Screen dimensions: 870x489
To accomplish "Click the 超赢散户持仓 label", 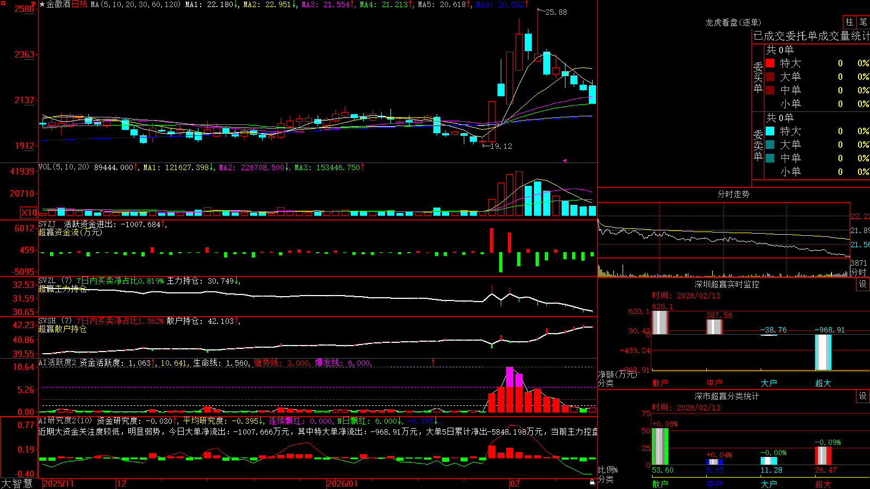I will click(x=63, y=329).
